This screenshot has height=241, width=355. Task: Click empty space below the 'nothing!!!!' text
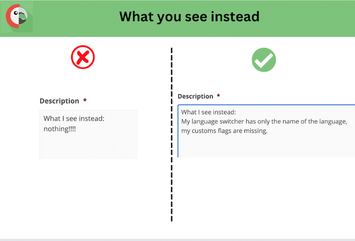tap(88, 146)
